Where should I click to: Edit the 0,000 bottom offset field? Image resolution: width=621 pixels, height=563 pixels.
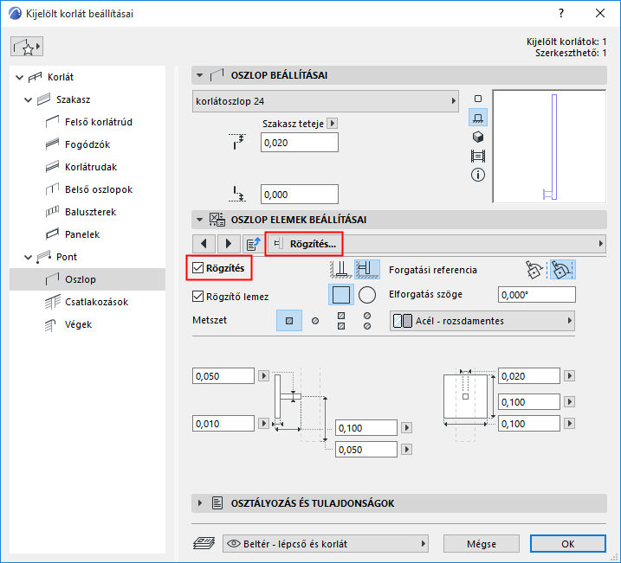(300, 194)
